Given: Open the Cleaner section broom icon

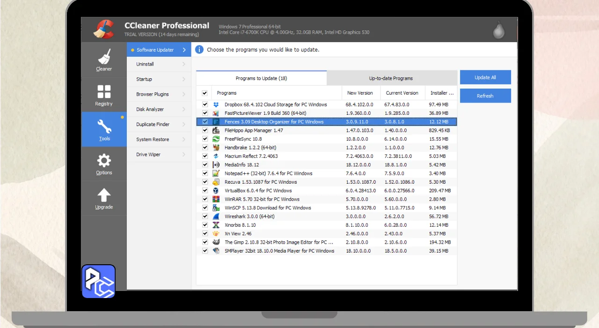Looking at the screenshot, I should click(104, 57).
